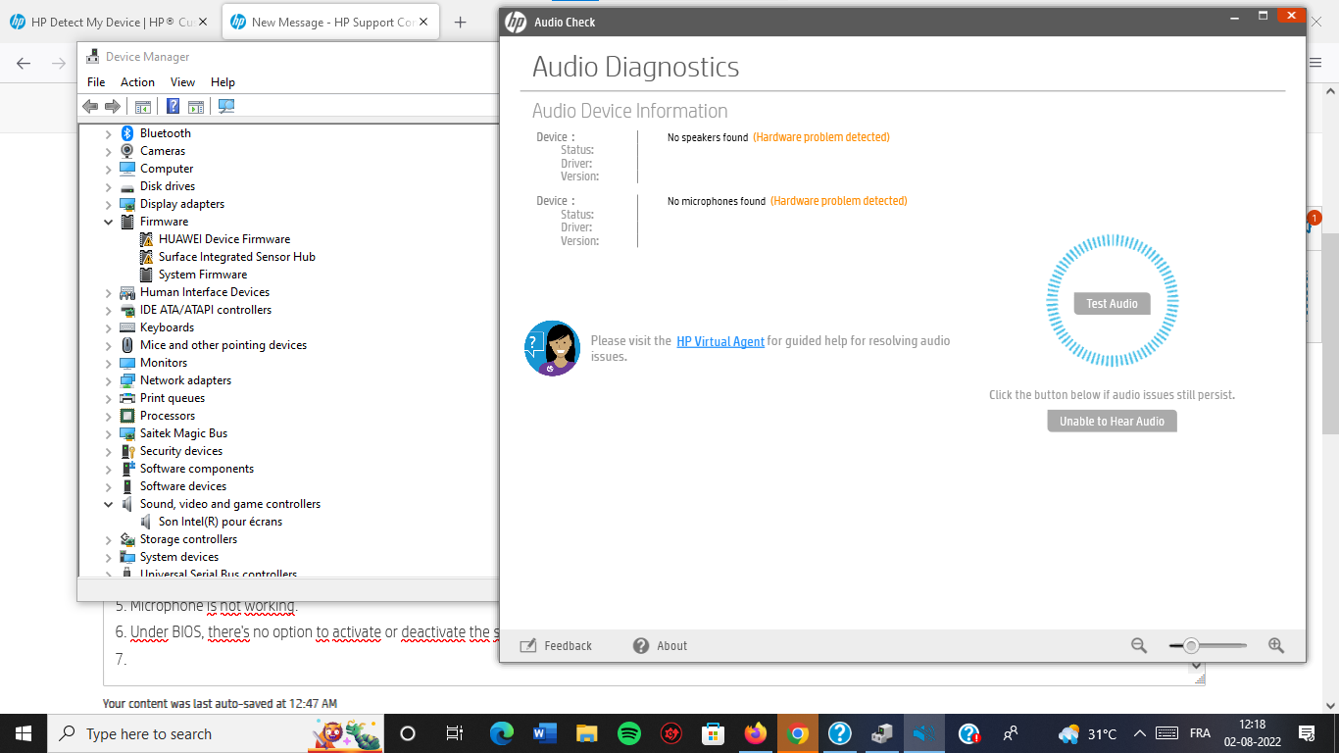Open the HP Virtual Agent link
1339x753 pixels.
[x=720, y=341]
